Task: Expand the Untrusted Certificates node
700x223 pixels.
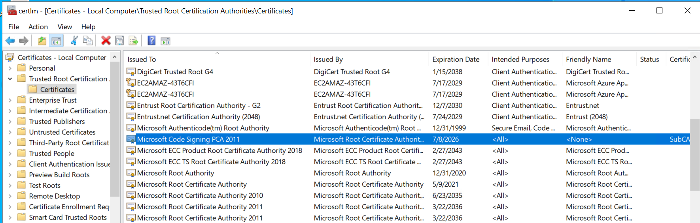Action: pyautogui.click(x=10, y=132)
